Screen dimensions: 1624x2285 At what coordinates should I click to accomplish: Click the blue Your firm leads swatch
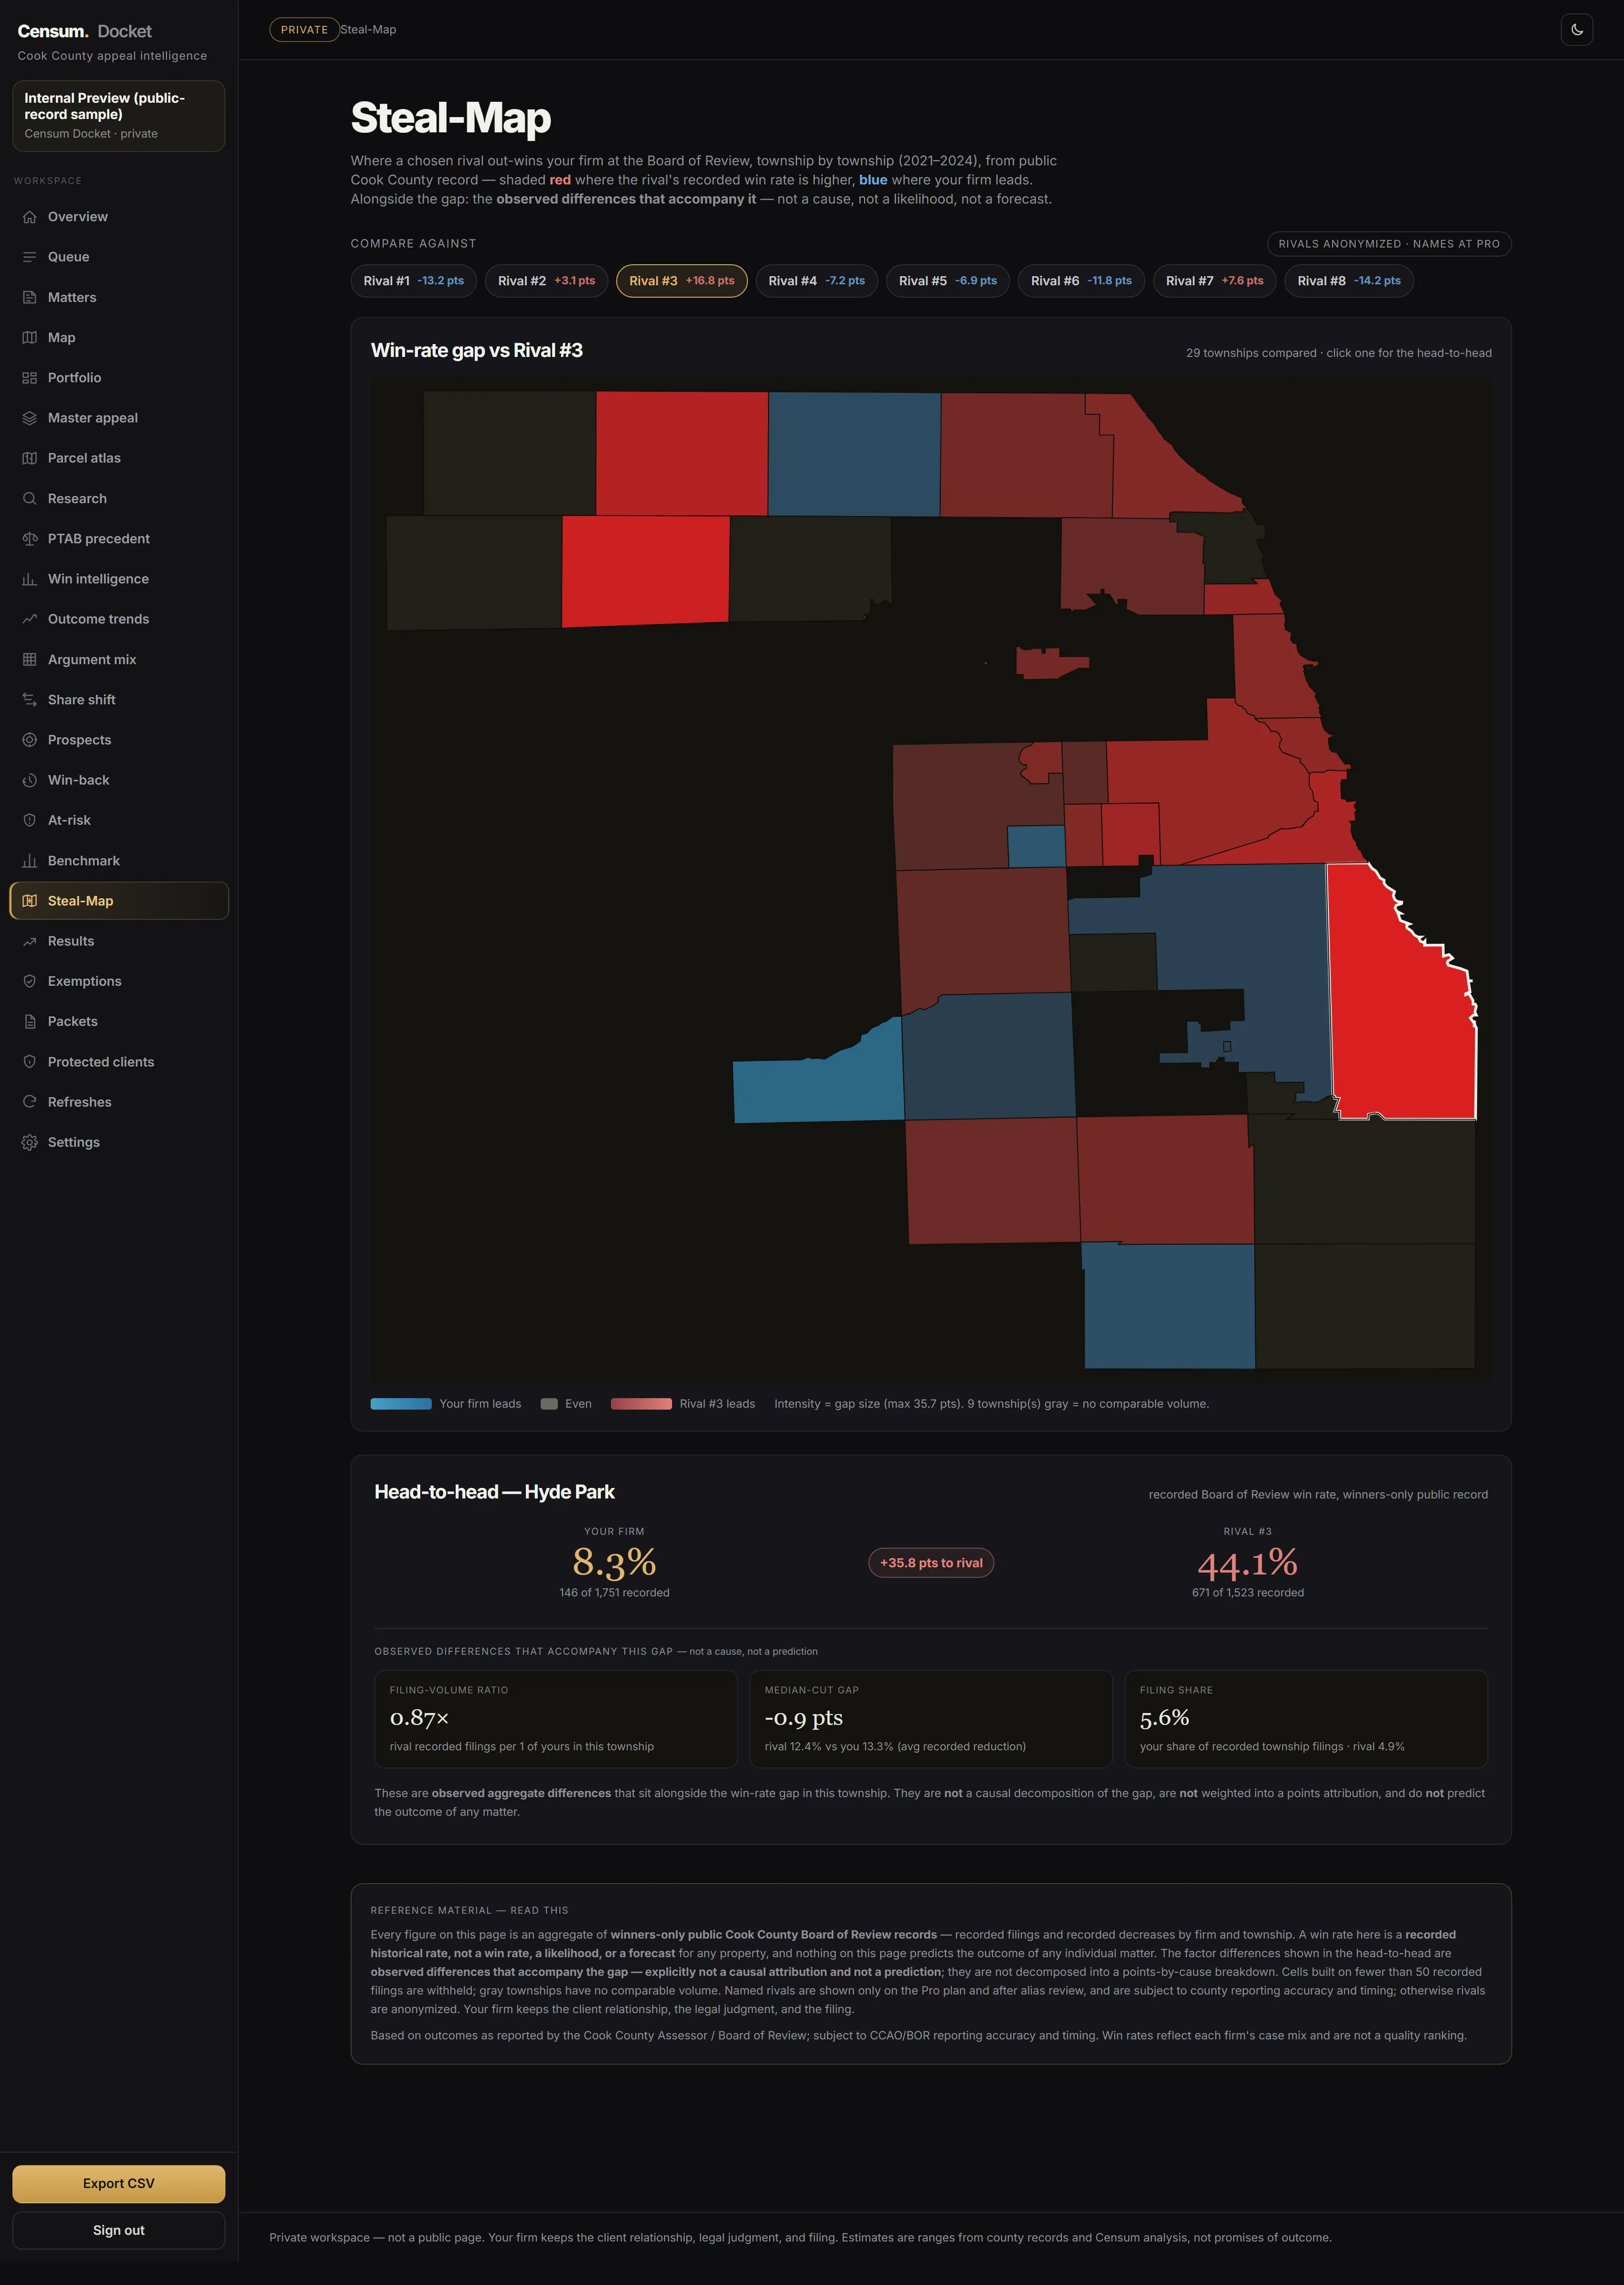[x=401, y=1403]
